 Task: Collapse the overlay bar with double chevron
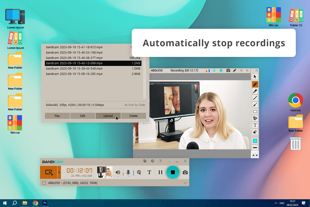click(x=242, y=71)
